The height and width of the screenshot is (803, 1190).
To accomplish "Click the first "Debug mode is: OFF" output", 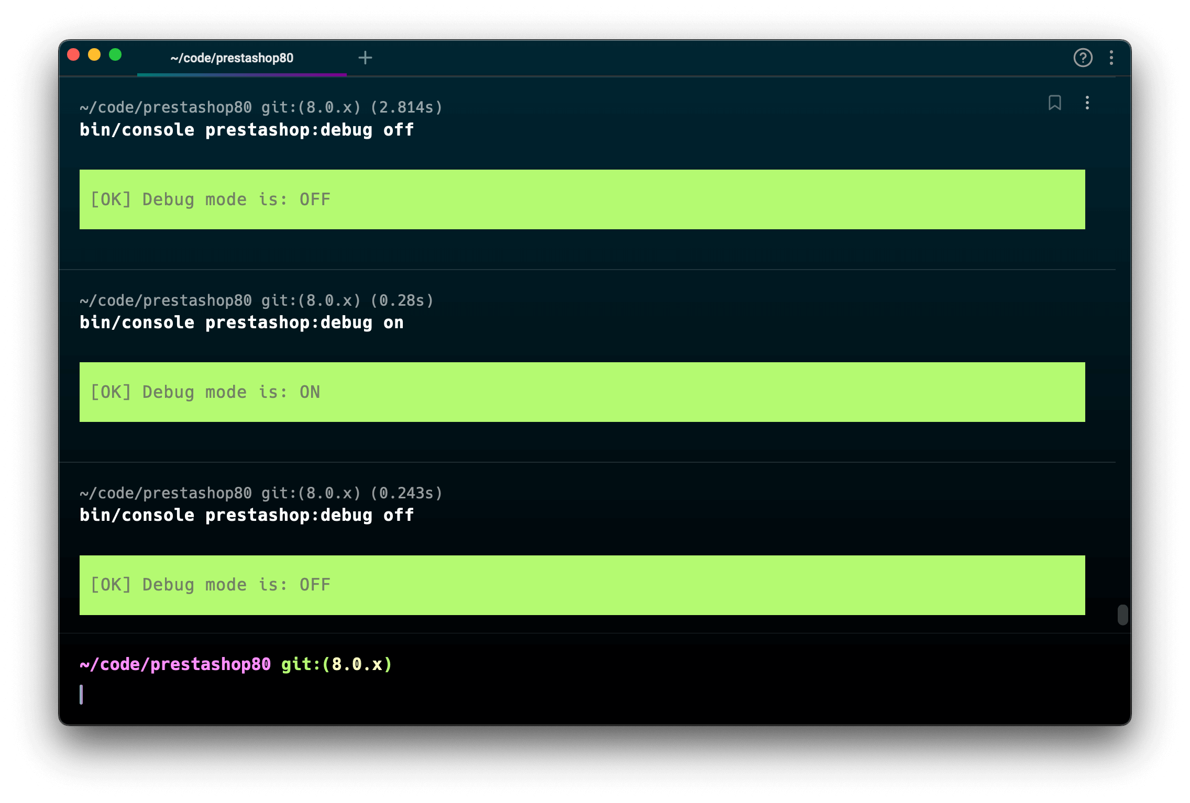I will [211, 199].
